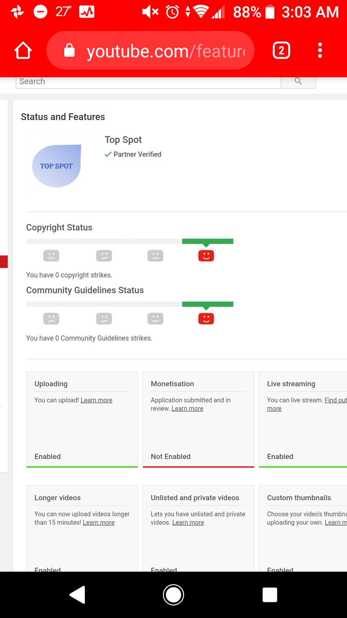Click the Custom thumbnails card title
Image resolution: width=347 pixels, height=618 pixels.
299,498
